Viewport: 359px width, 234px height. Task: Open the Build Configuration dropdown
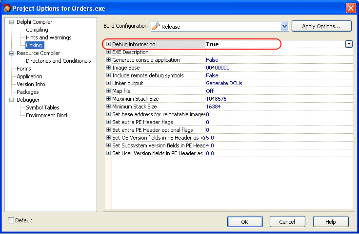tap(285, 26)
